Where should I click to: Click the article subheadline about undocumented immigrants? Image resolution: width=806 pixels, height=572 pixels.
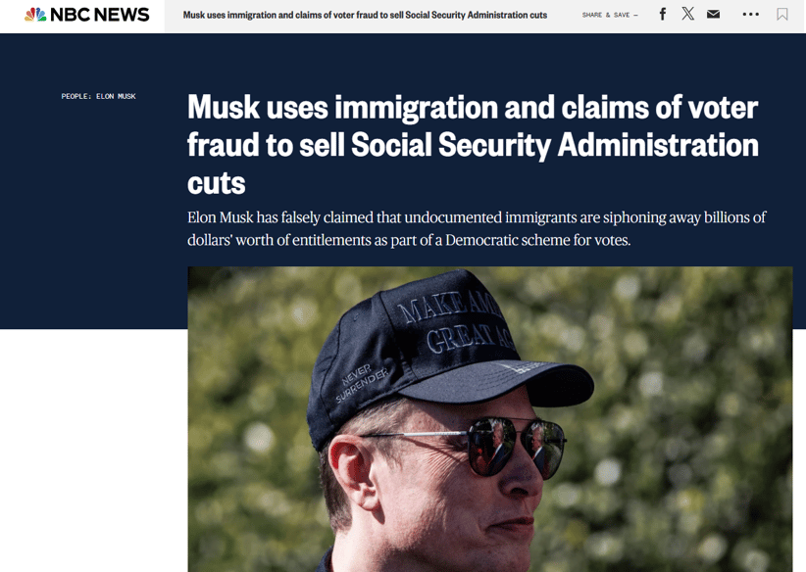[x=477, y=228]
